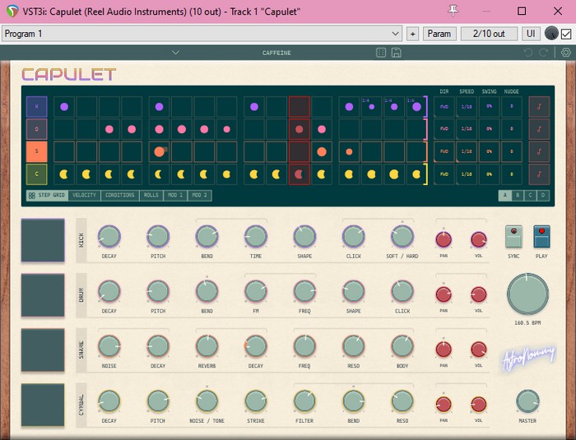Toggle snare step five with orange dot
576x440 pixels.
[x=159, y=151]
